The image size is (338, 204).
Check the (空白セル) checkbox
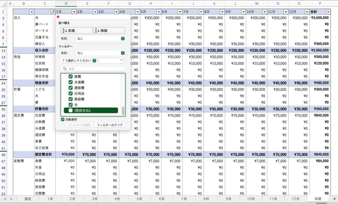click(x=70, y=110)
